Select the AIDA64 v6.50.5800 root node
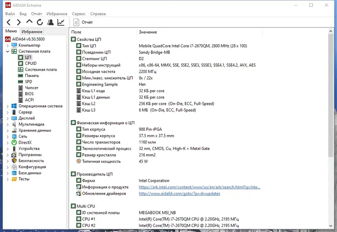The image size is (337, 232). click(28, 39)
